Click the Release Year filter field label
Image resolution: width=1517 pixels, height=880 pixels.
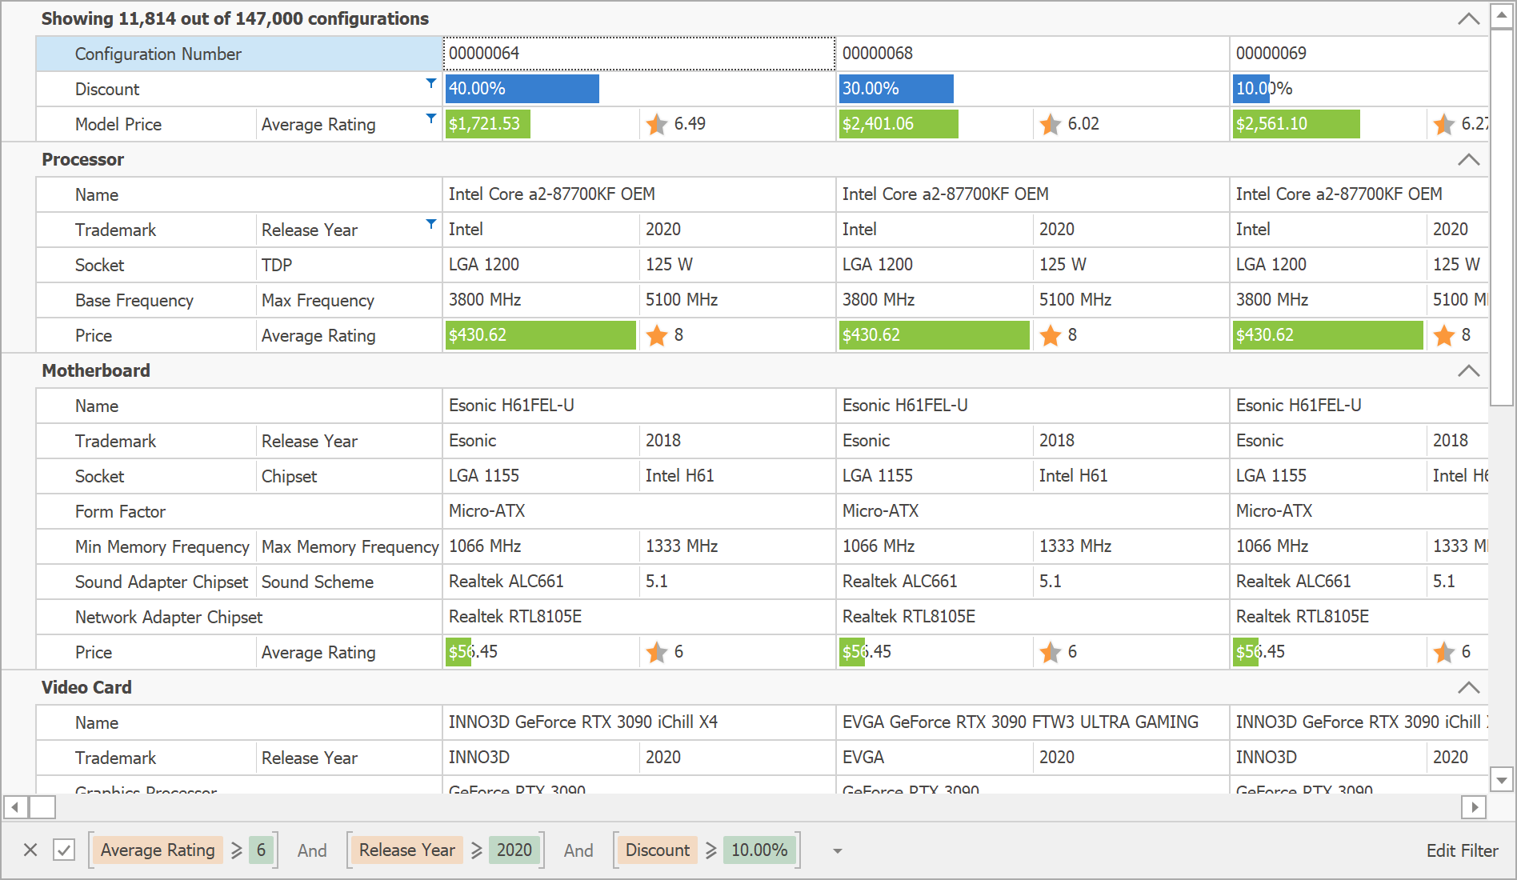tap(406, 850)
